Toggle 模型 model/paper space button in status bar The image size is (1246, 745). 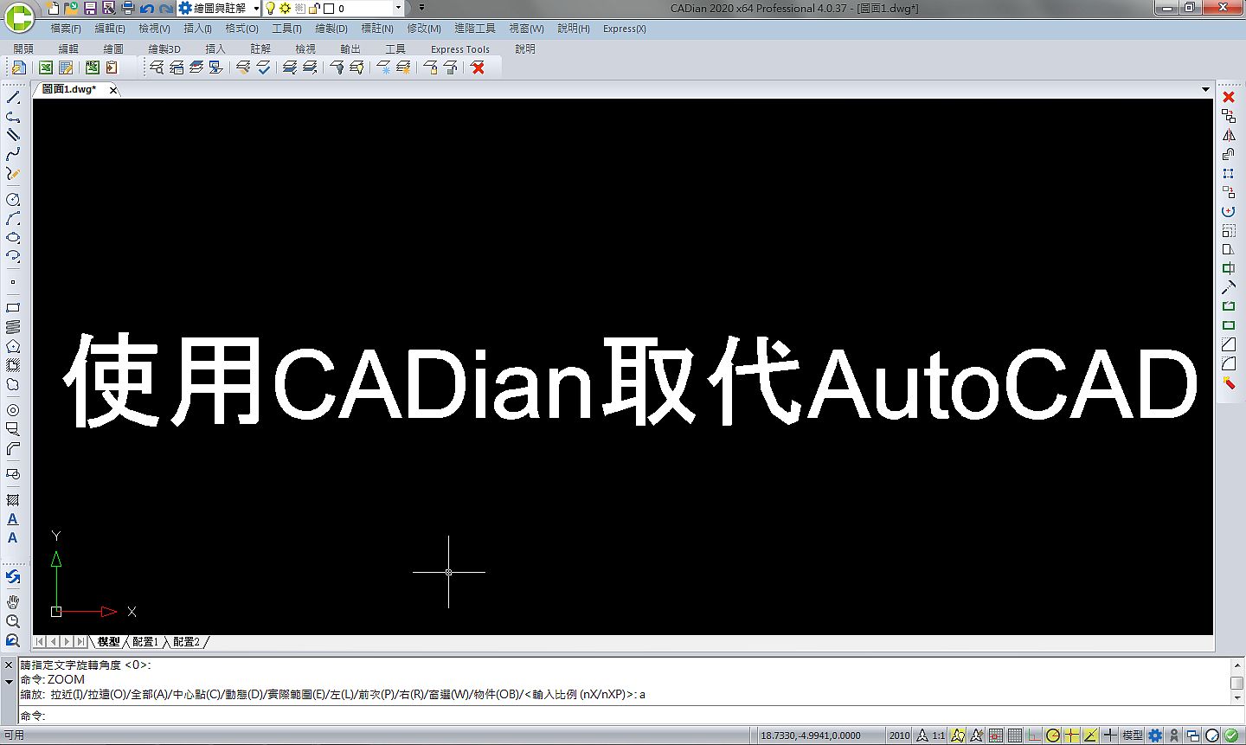click(1133, 735)
